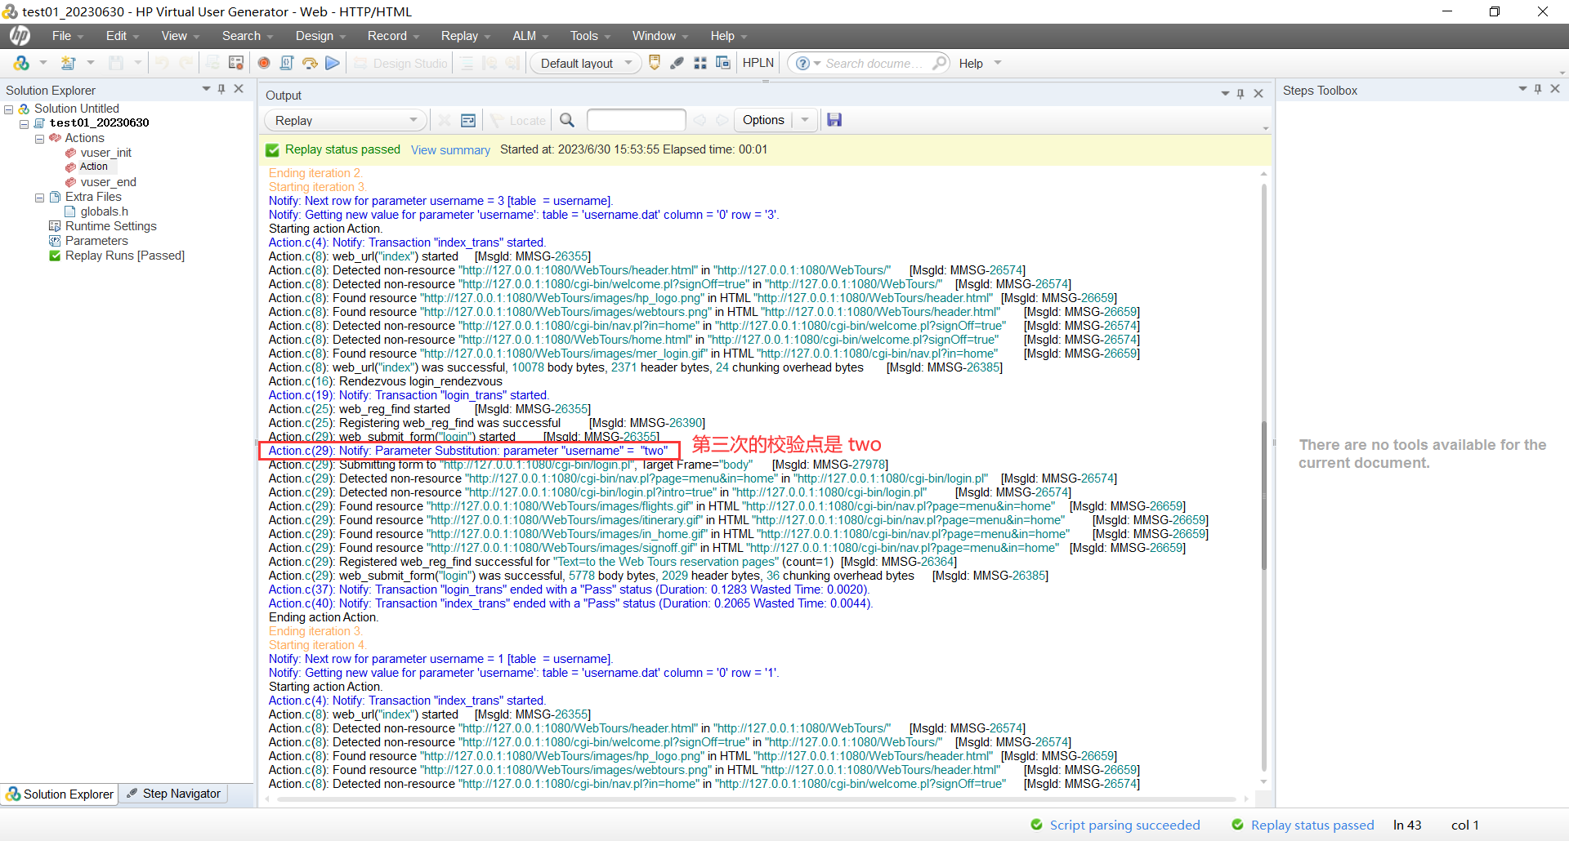Pin the Steps Toolbox panel
The height and width of the screenshot is (841, 1569).
[1538, 89]
